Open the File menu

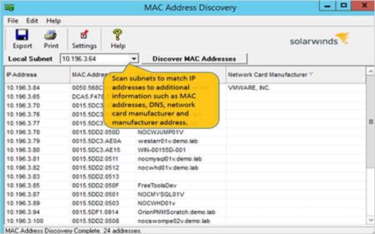pos(12,21)
